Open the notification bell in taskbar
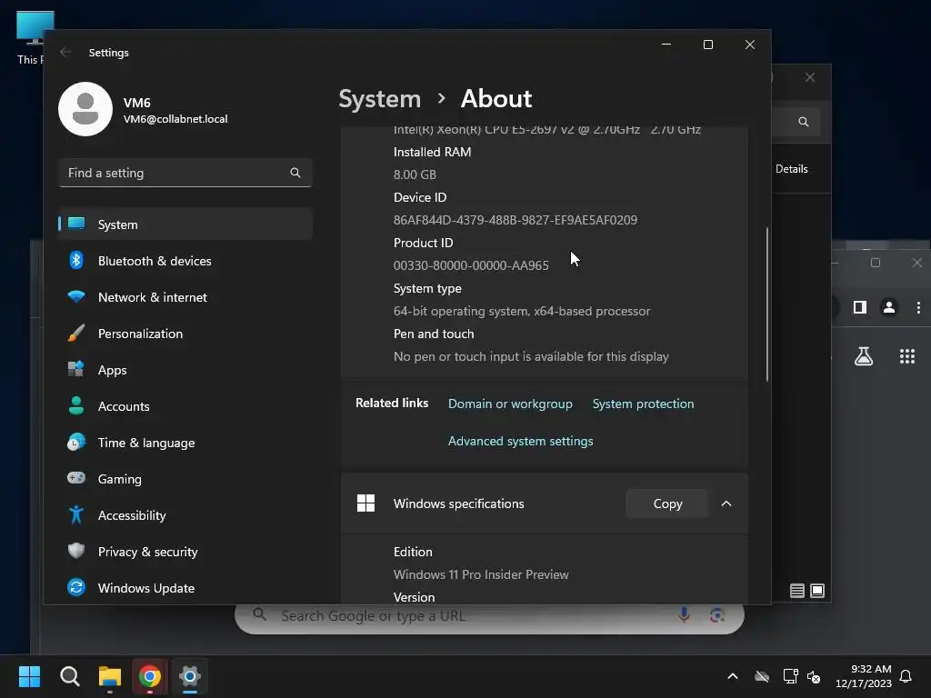This screenshot has height=698, width=931. (906, 676)
